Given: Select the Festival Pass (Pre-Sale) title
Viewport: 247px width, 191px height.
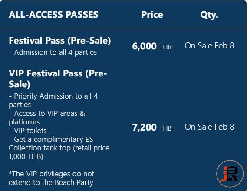Looking at the screenshot, I should tap(60, 41).
